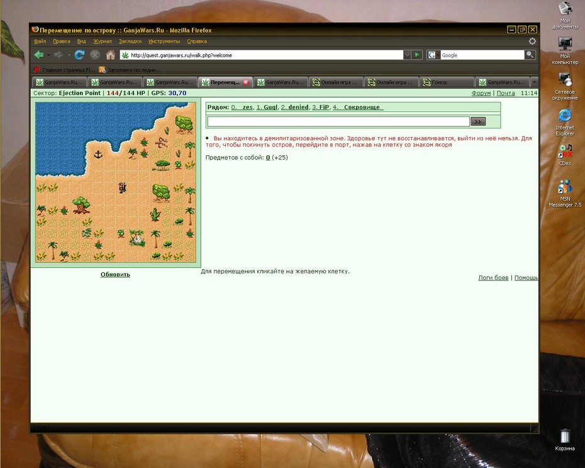Open Мой компьютер desktop icon
Viewport: 585px width, 468px height.
pos(565,51)
